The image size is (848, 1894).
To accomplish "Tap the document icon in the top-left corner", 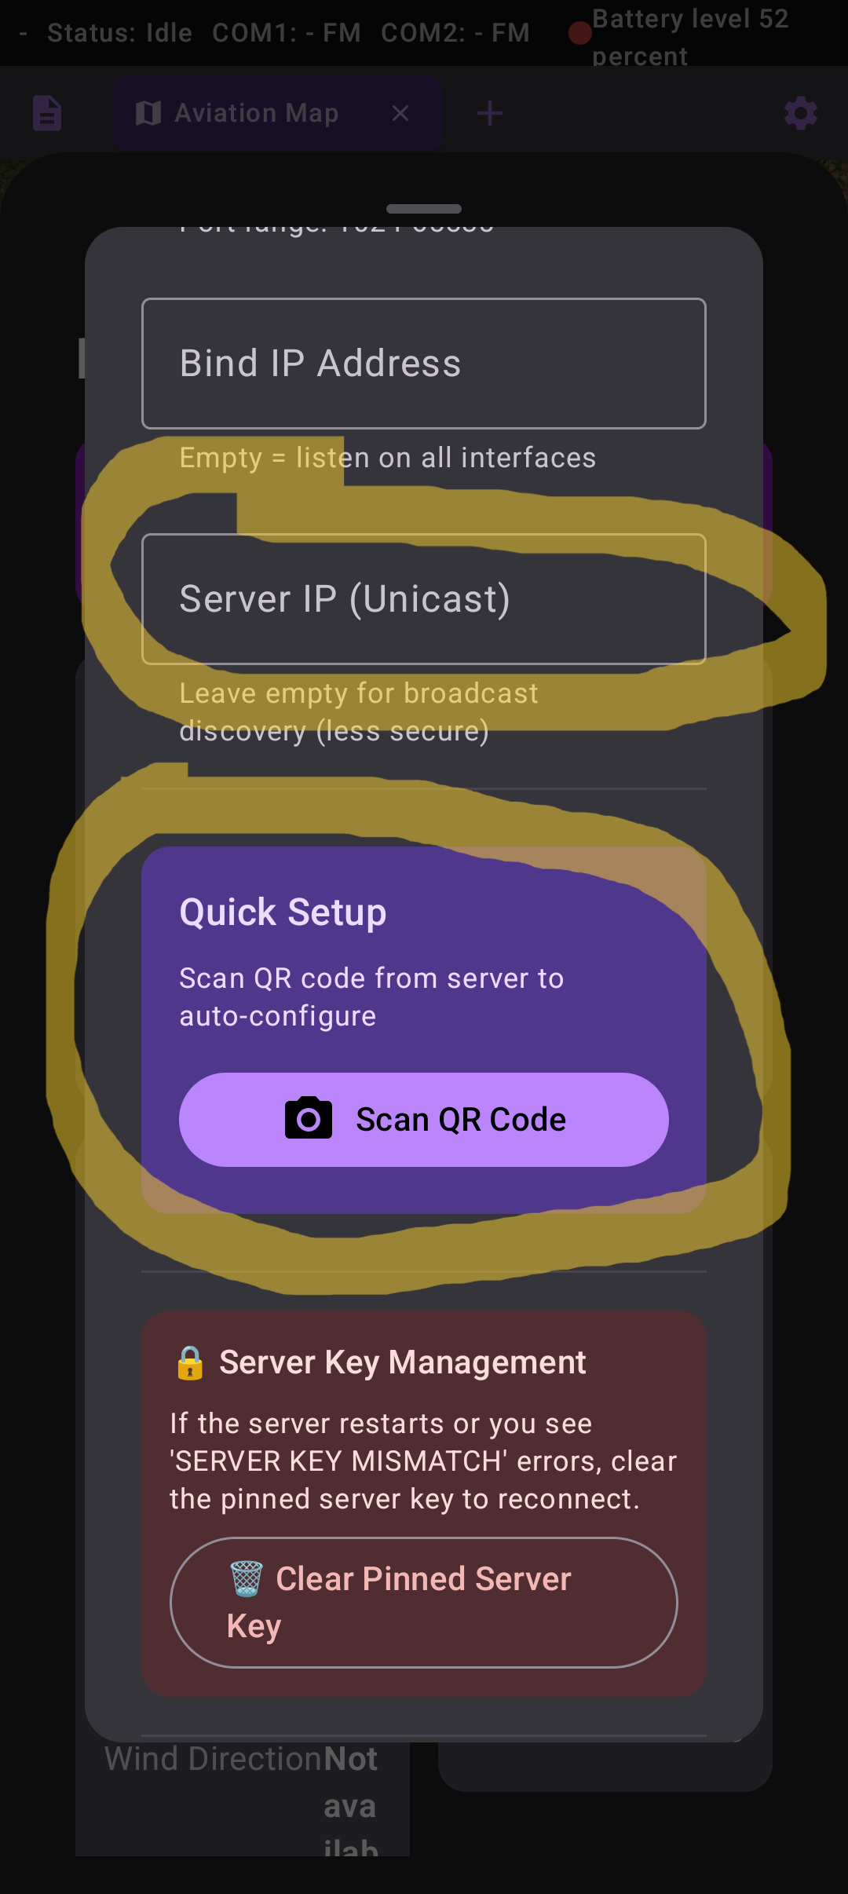I will click(x=46, y=112).
